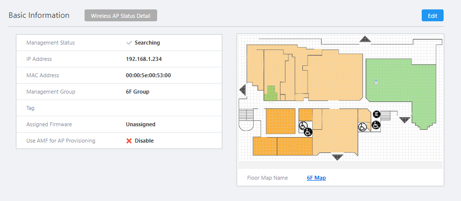This screenshot has height=201, width=461.
Task: Click the 6F Group management group value
Action: click(x=138, y=92)
